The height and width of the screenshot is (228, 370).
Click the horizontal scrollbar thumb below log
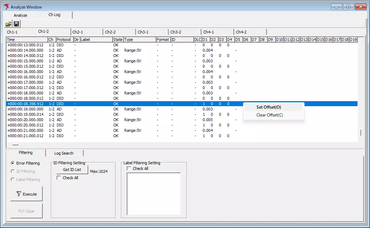coord(16,145)
